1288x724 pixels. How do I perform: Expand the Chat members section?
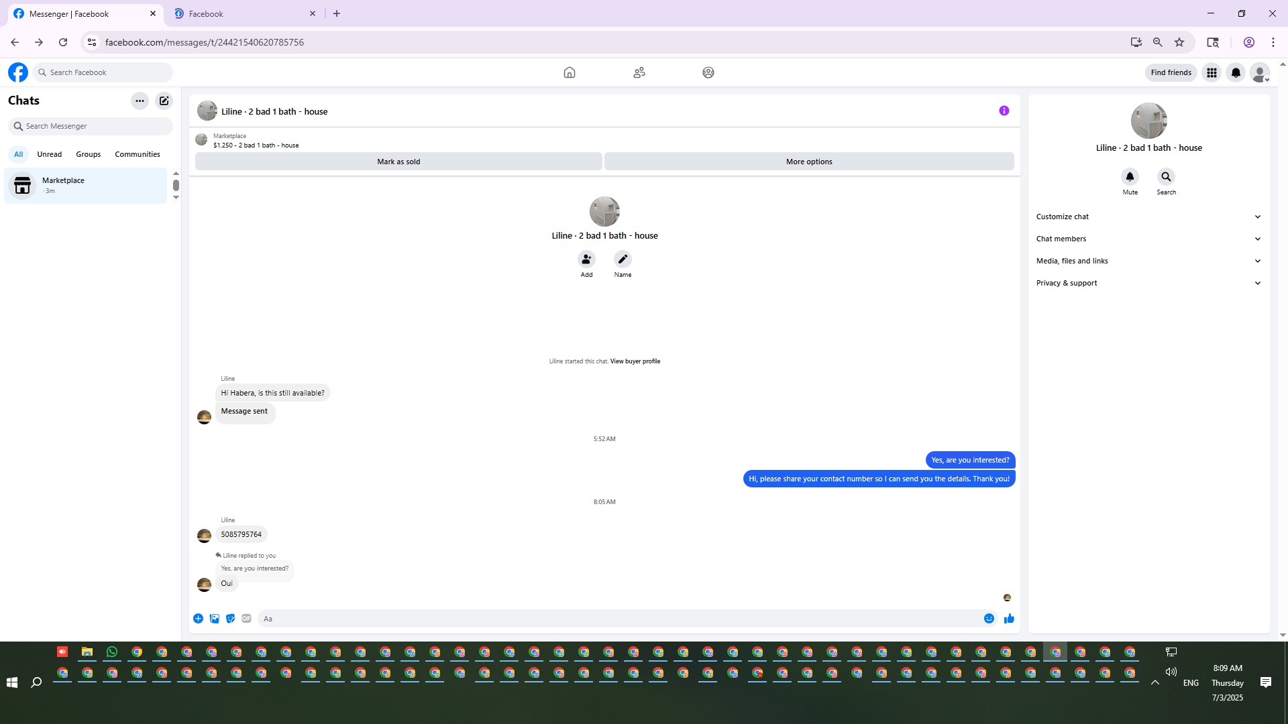click(x=1148, y=239)
